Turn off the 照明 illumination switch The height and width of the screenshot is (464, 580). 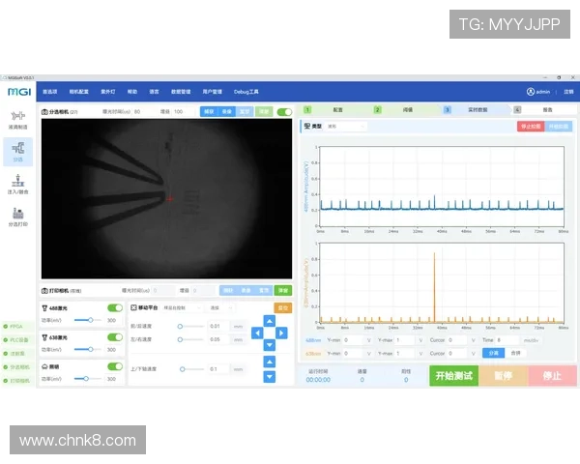[114, 367]
